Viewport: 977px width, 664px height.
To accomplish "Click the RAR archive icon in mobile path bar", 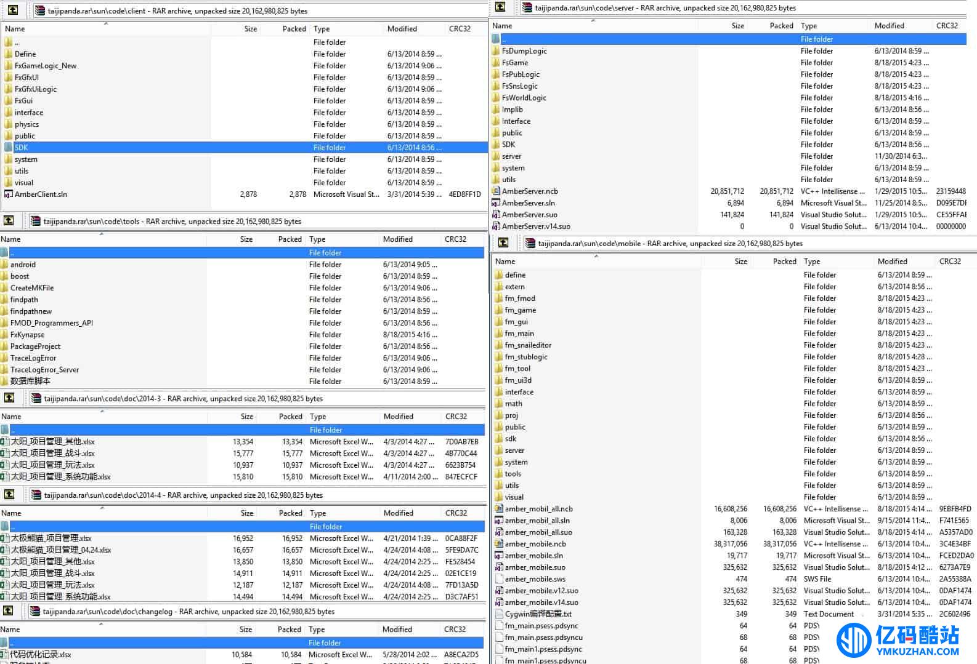I will pyautogui.click(x=531, y=243).
